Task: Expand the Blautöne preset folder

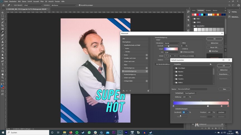Action: 174,72
